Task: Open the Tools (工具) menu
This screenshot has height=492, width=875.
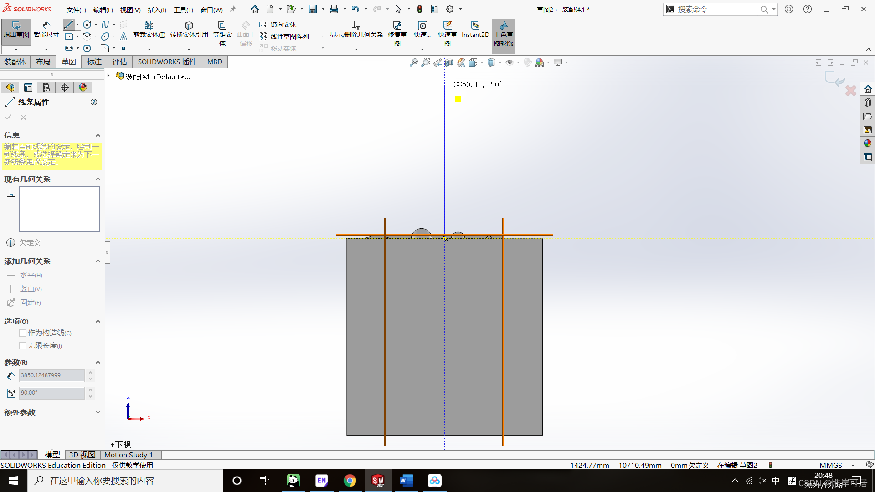Action: [183, 10]
